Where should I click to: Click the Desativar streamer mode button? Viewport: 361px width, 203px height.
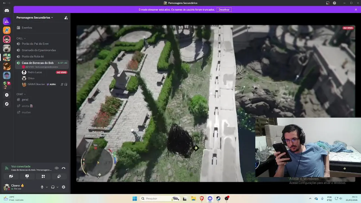[x=224, y=10]
